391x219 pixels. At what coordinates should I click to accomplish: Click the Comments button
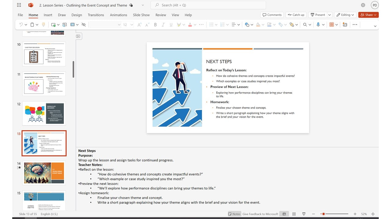pos(272,15)
